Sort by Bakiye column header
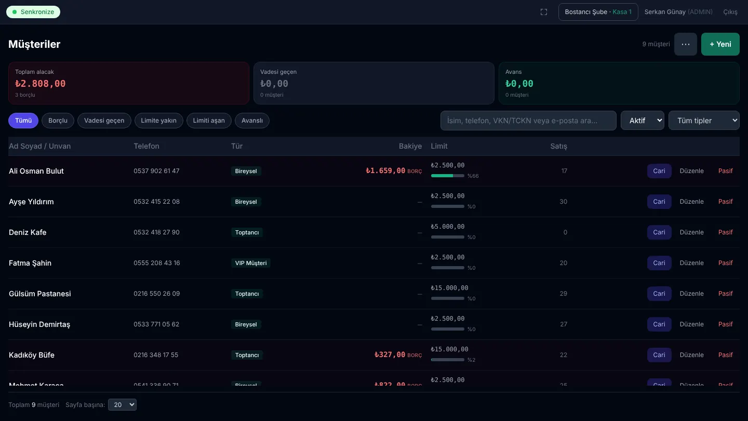Screen dimensions: 748x421 tap(410, 146)
